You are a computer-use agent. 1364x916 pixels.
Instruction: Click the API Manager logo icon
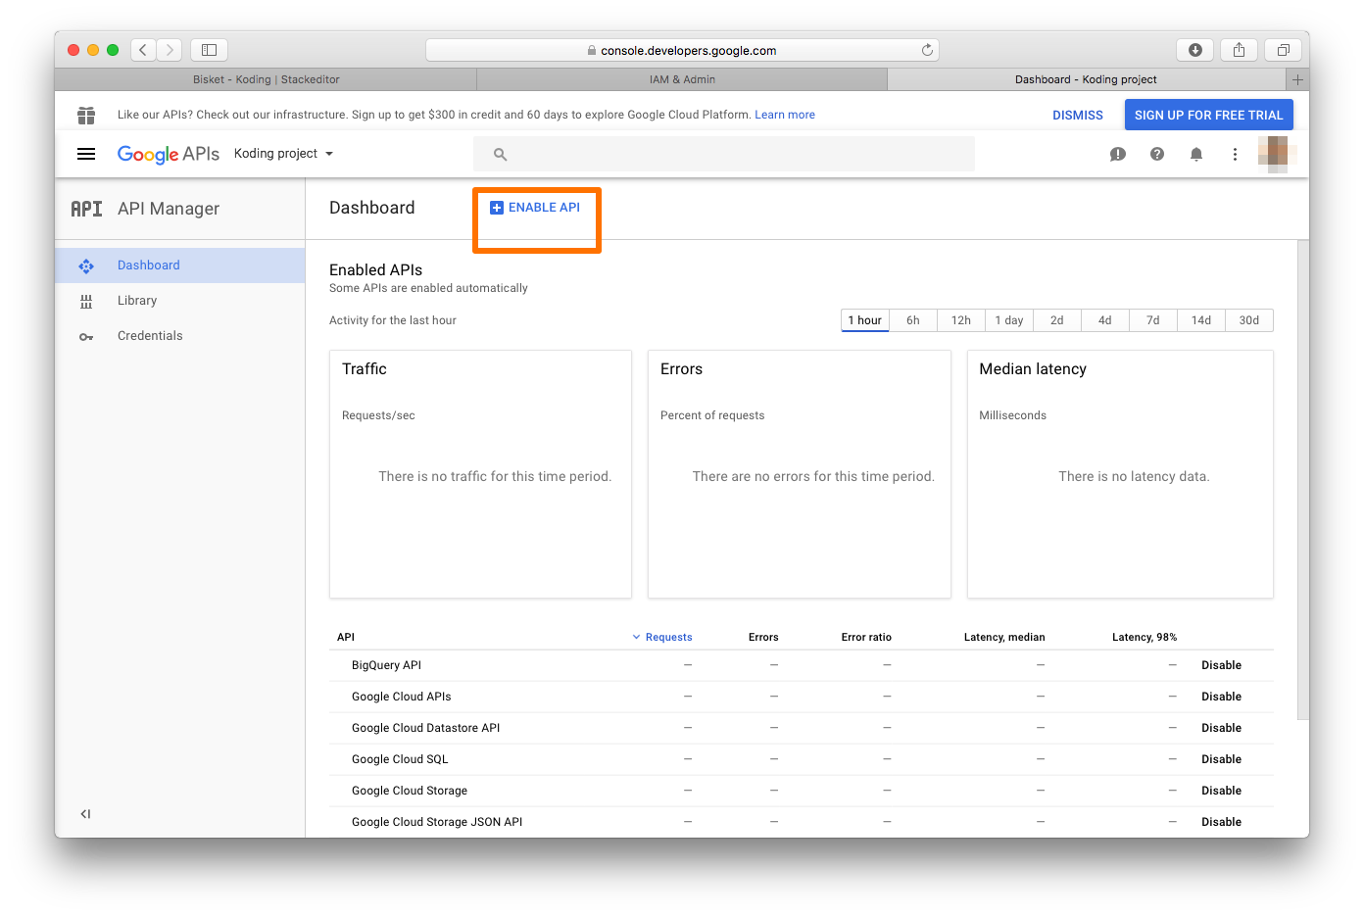(86, 209)
